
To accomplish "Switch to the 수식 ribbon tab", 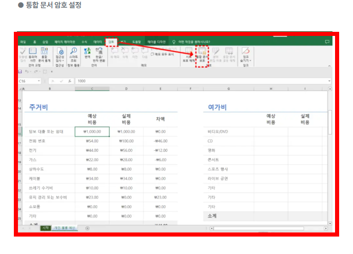I will [84, 42].
